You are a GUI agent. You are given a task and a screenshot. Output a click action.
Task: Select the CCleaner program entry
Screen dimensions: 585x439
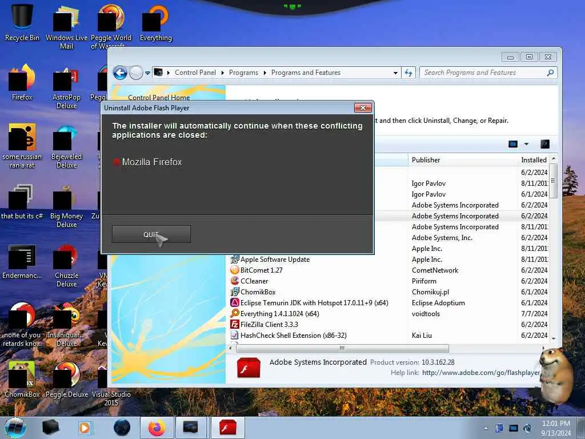coord(254,281)
